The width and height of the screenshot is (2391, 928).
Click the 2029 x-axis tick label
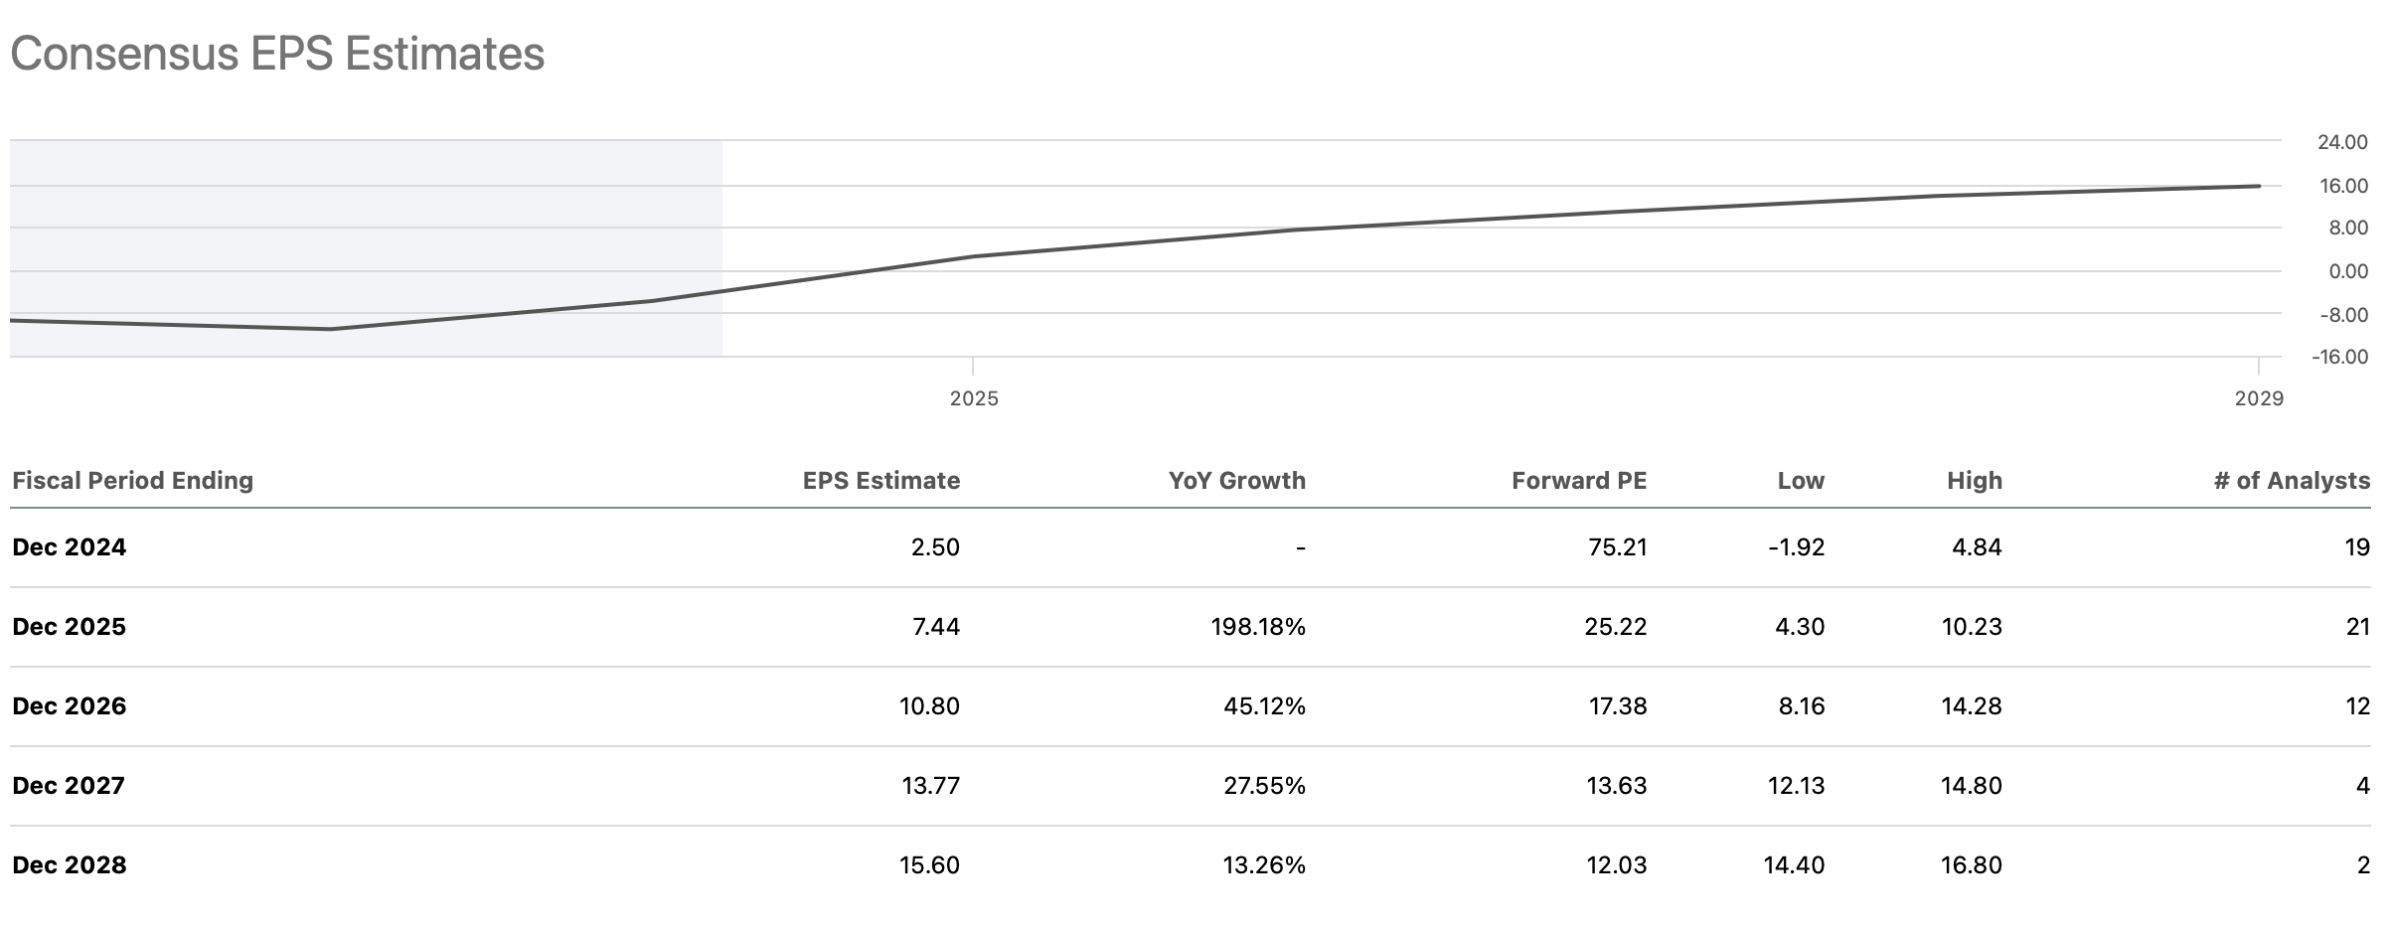pos(2259,399)
